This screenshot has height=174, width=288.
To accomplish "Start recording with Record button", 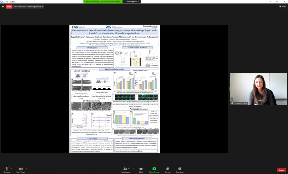I will pos(167,170).
